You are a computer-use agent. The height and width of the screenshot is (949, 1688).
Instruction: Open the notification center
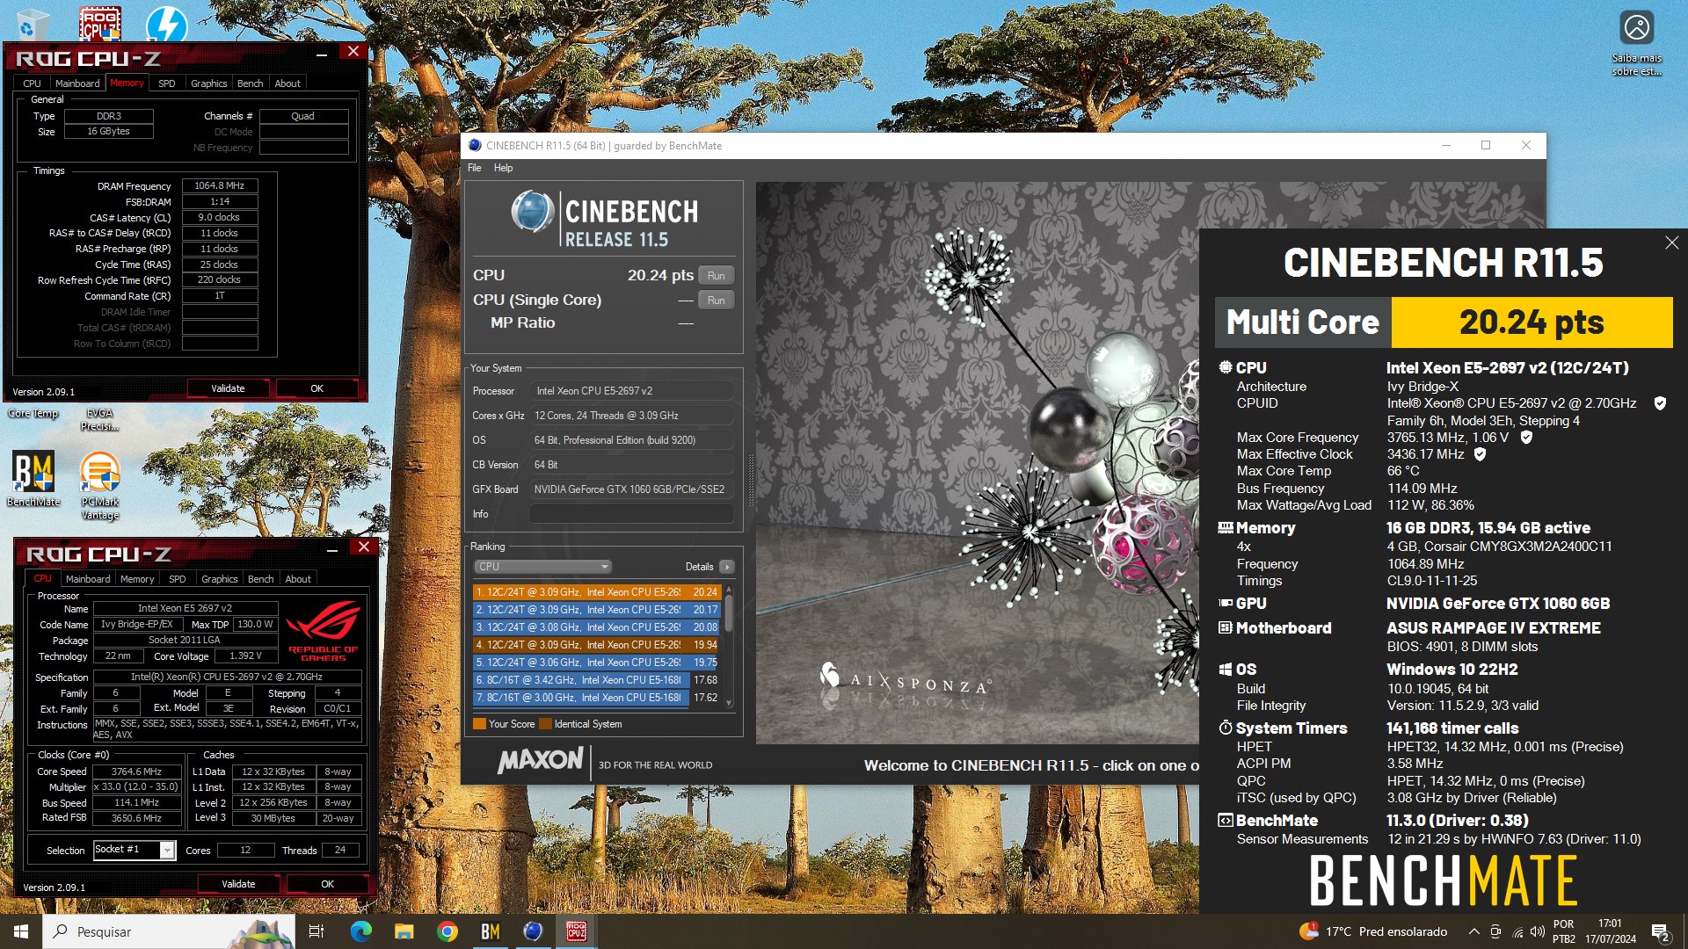click(1661, 931)
